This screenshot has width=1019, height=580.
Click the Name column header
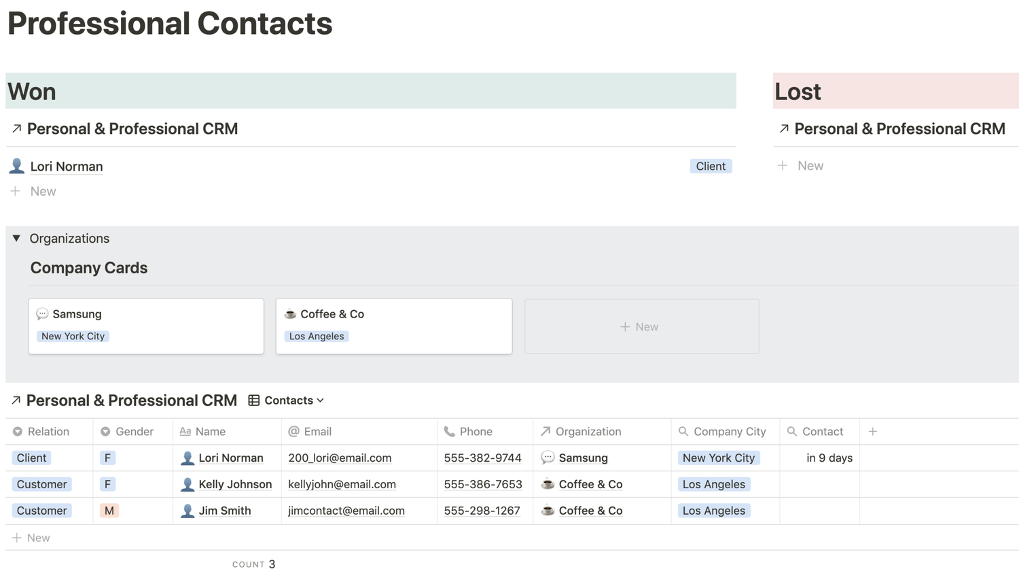pos(228,432)
